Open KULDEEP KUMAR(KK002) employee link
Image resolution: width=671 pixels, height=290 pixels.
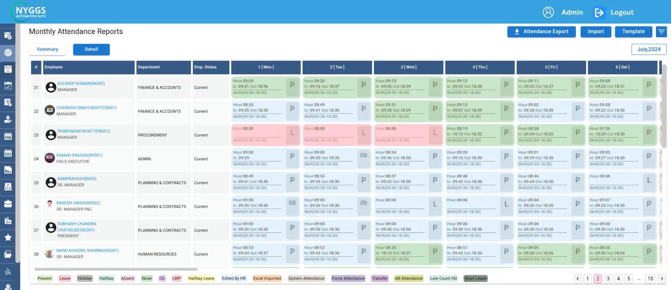click(x=81, y=84)
